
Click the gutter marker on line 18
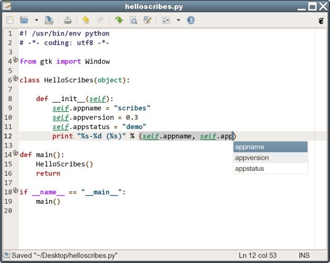[x=15, y=190]
